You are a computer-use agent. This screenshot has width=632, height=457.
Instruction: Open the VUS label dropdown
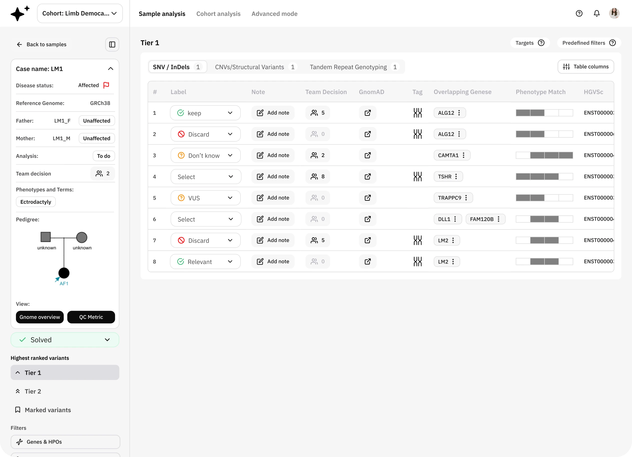tap(205, 197)
